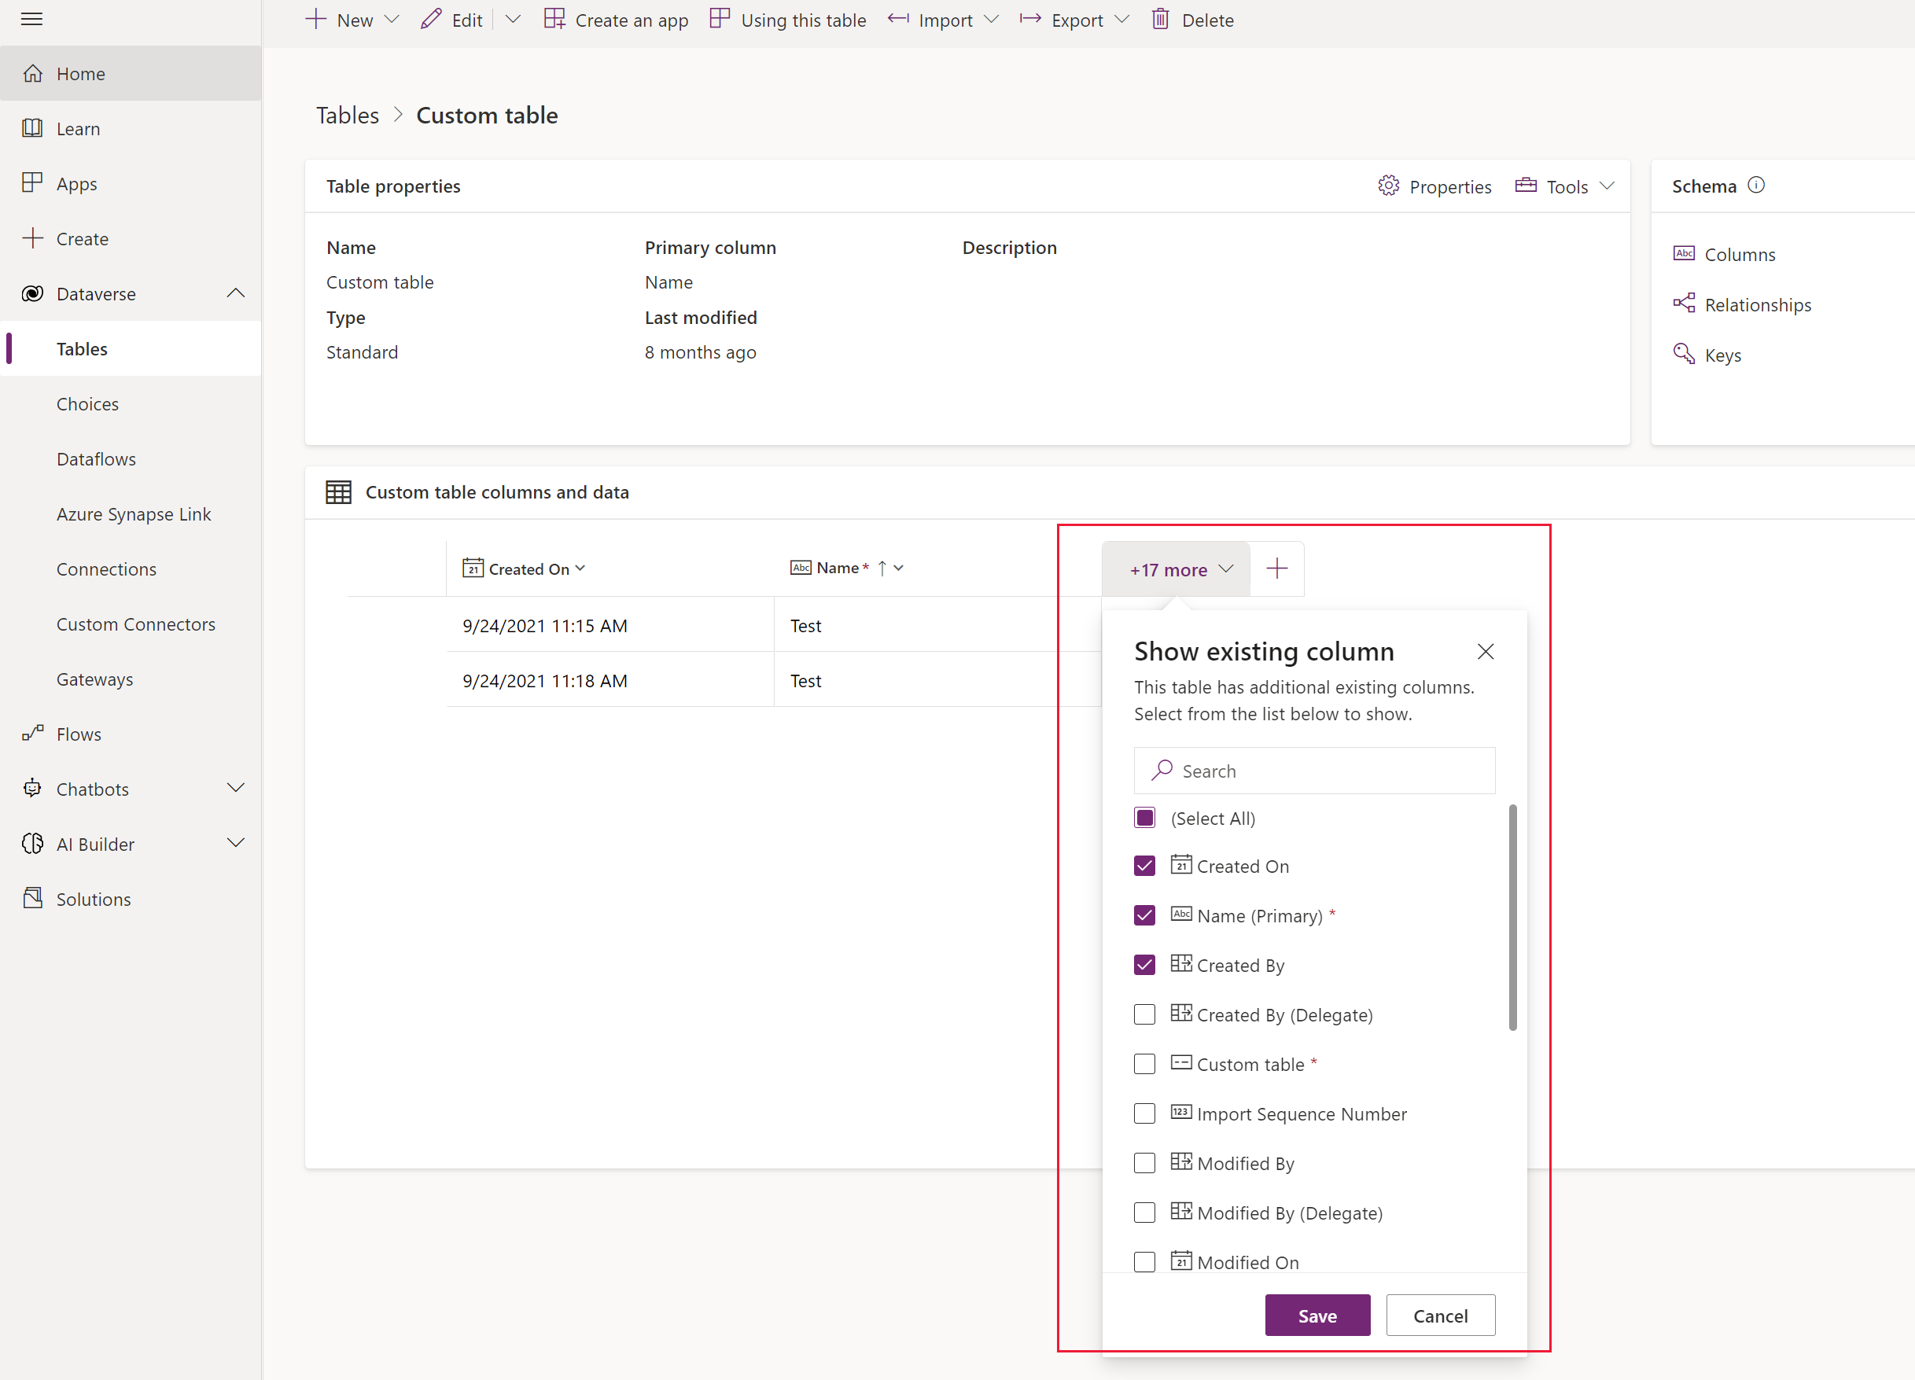Enable the Modified On checkbox
Viewport: 1915px width, 1380px height.
1143,1261
